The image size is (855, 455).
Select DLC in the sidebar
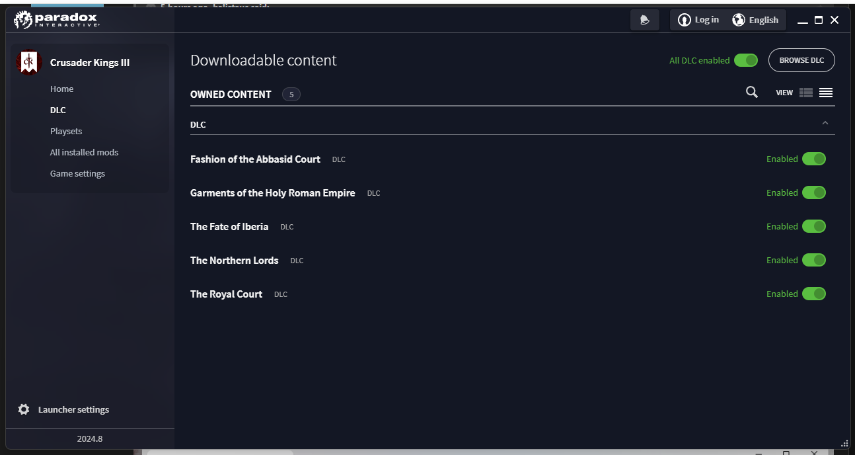point(58,110)
